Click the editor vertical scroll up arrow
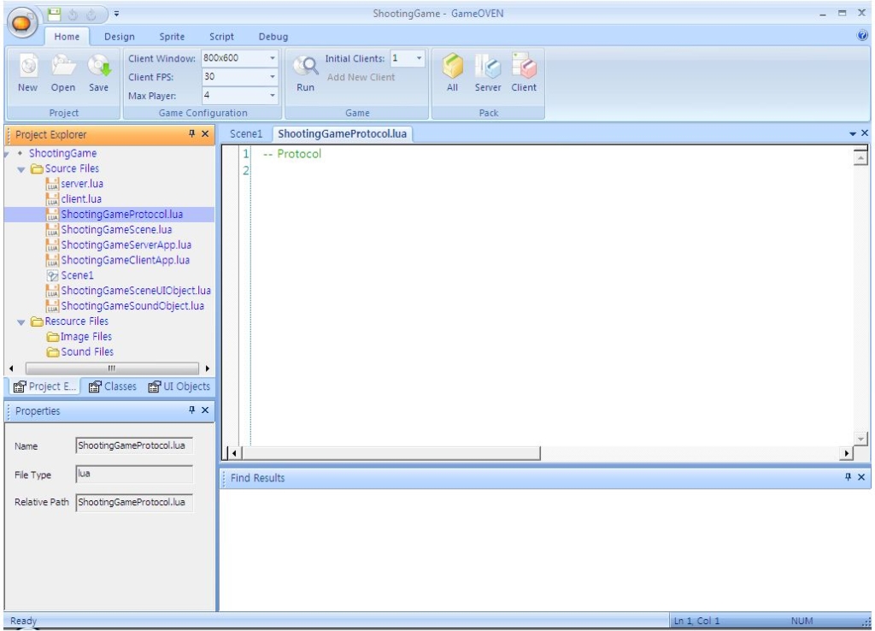Screen dimensions: 875x631 coord(860,158)
